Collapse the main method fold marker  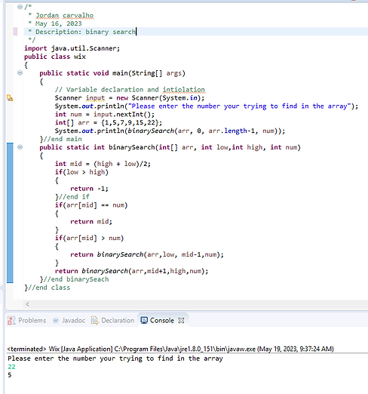(20, 73)
